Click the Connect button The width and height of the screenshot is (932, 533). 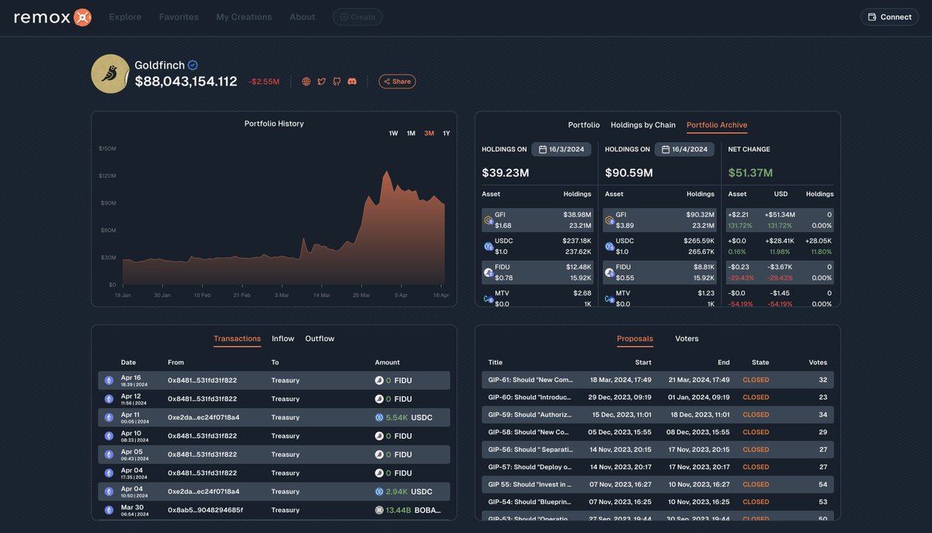pos(889,16)
